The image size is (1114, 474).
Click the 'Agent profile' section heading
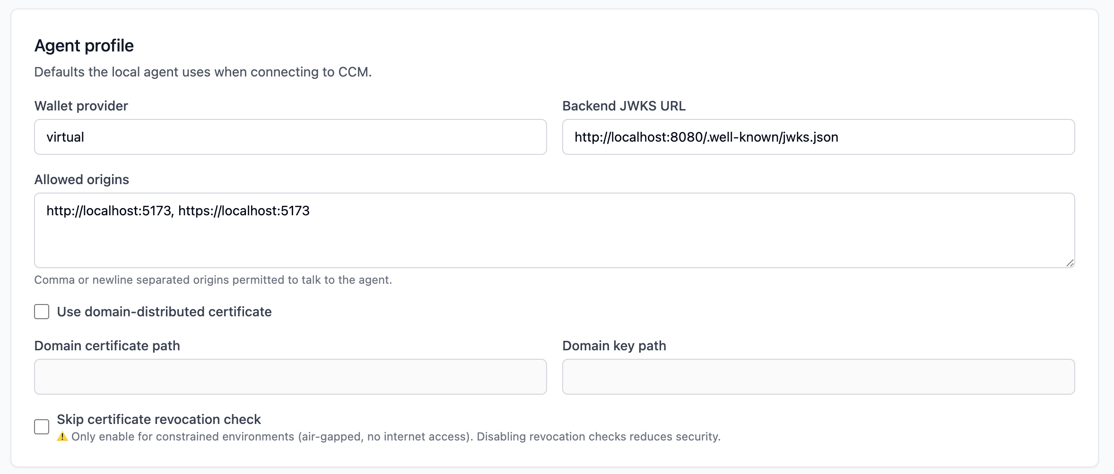point(84,46)
